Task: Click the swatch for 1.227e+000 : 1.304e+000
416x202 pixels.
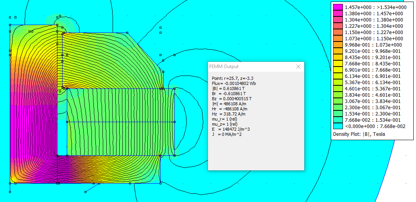Action: coord(338,26)
